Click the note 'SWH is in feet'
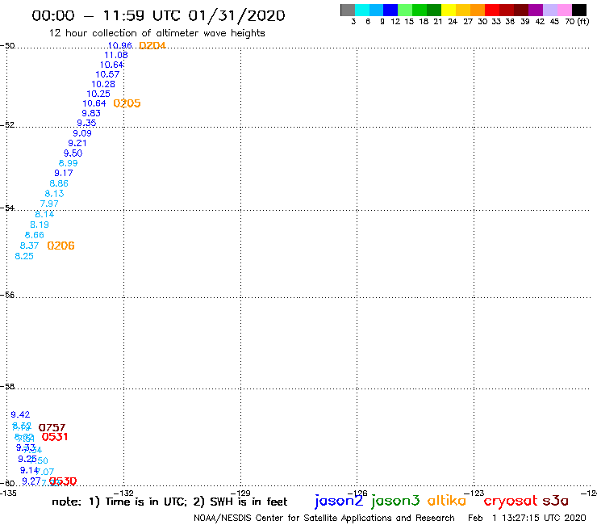 [x=248, y=502]
